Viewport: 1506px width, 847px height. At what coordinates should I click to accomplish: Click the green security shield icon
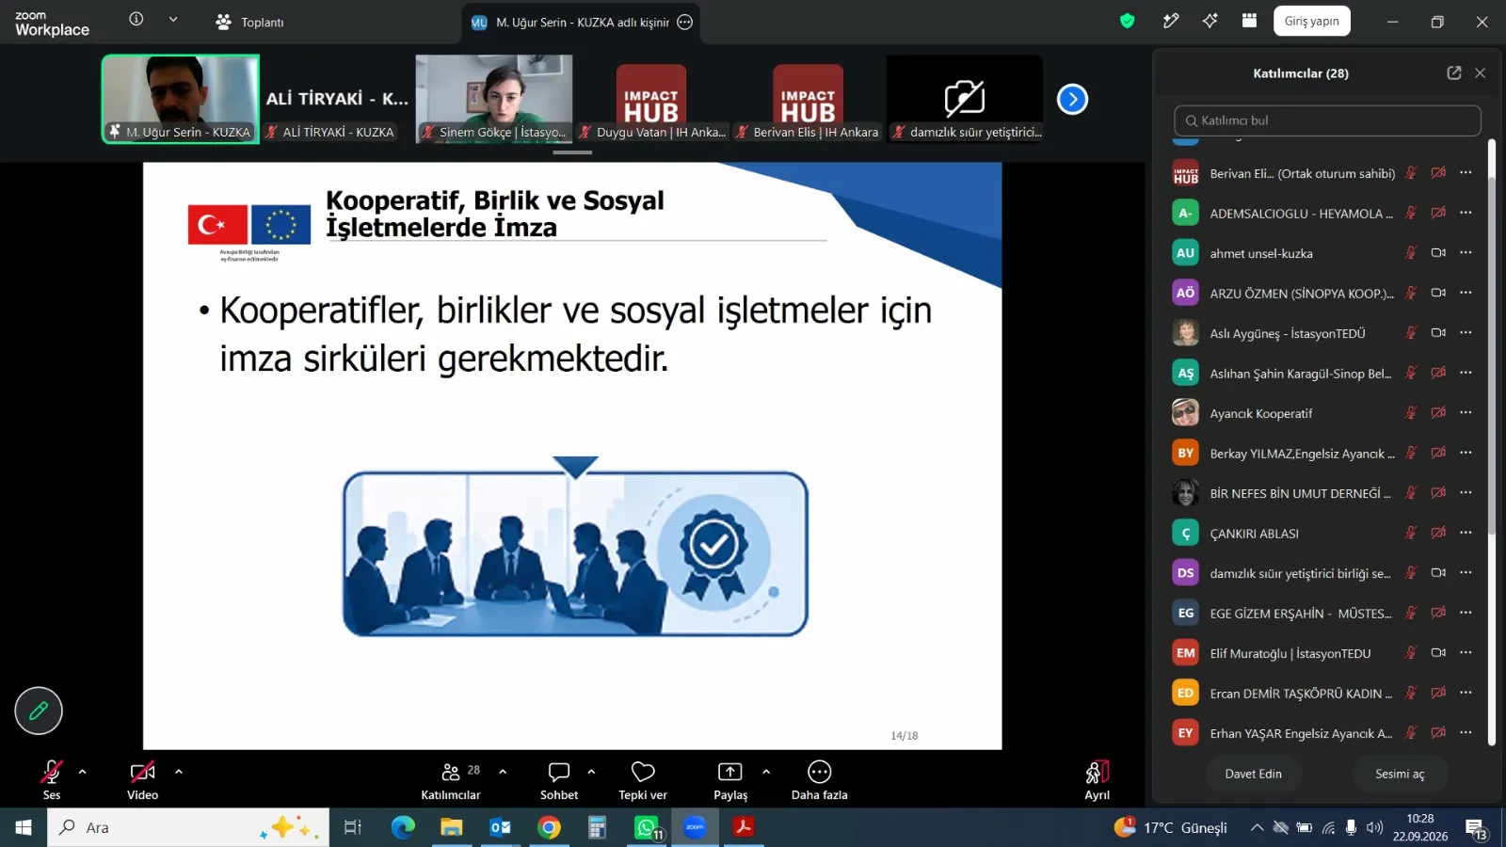pyautogui.click(x=1127, y=21)
